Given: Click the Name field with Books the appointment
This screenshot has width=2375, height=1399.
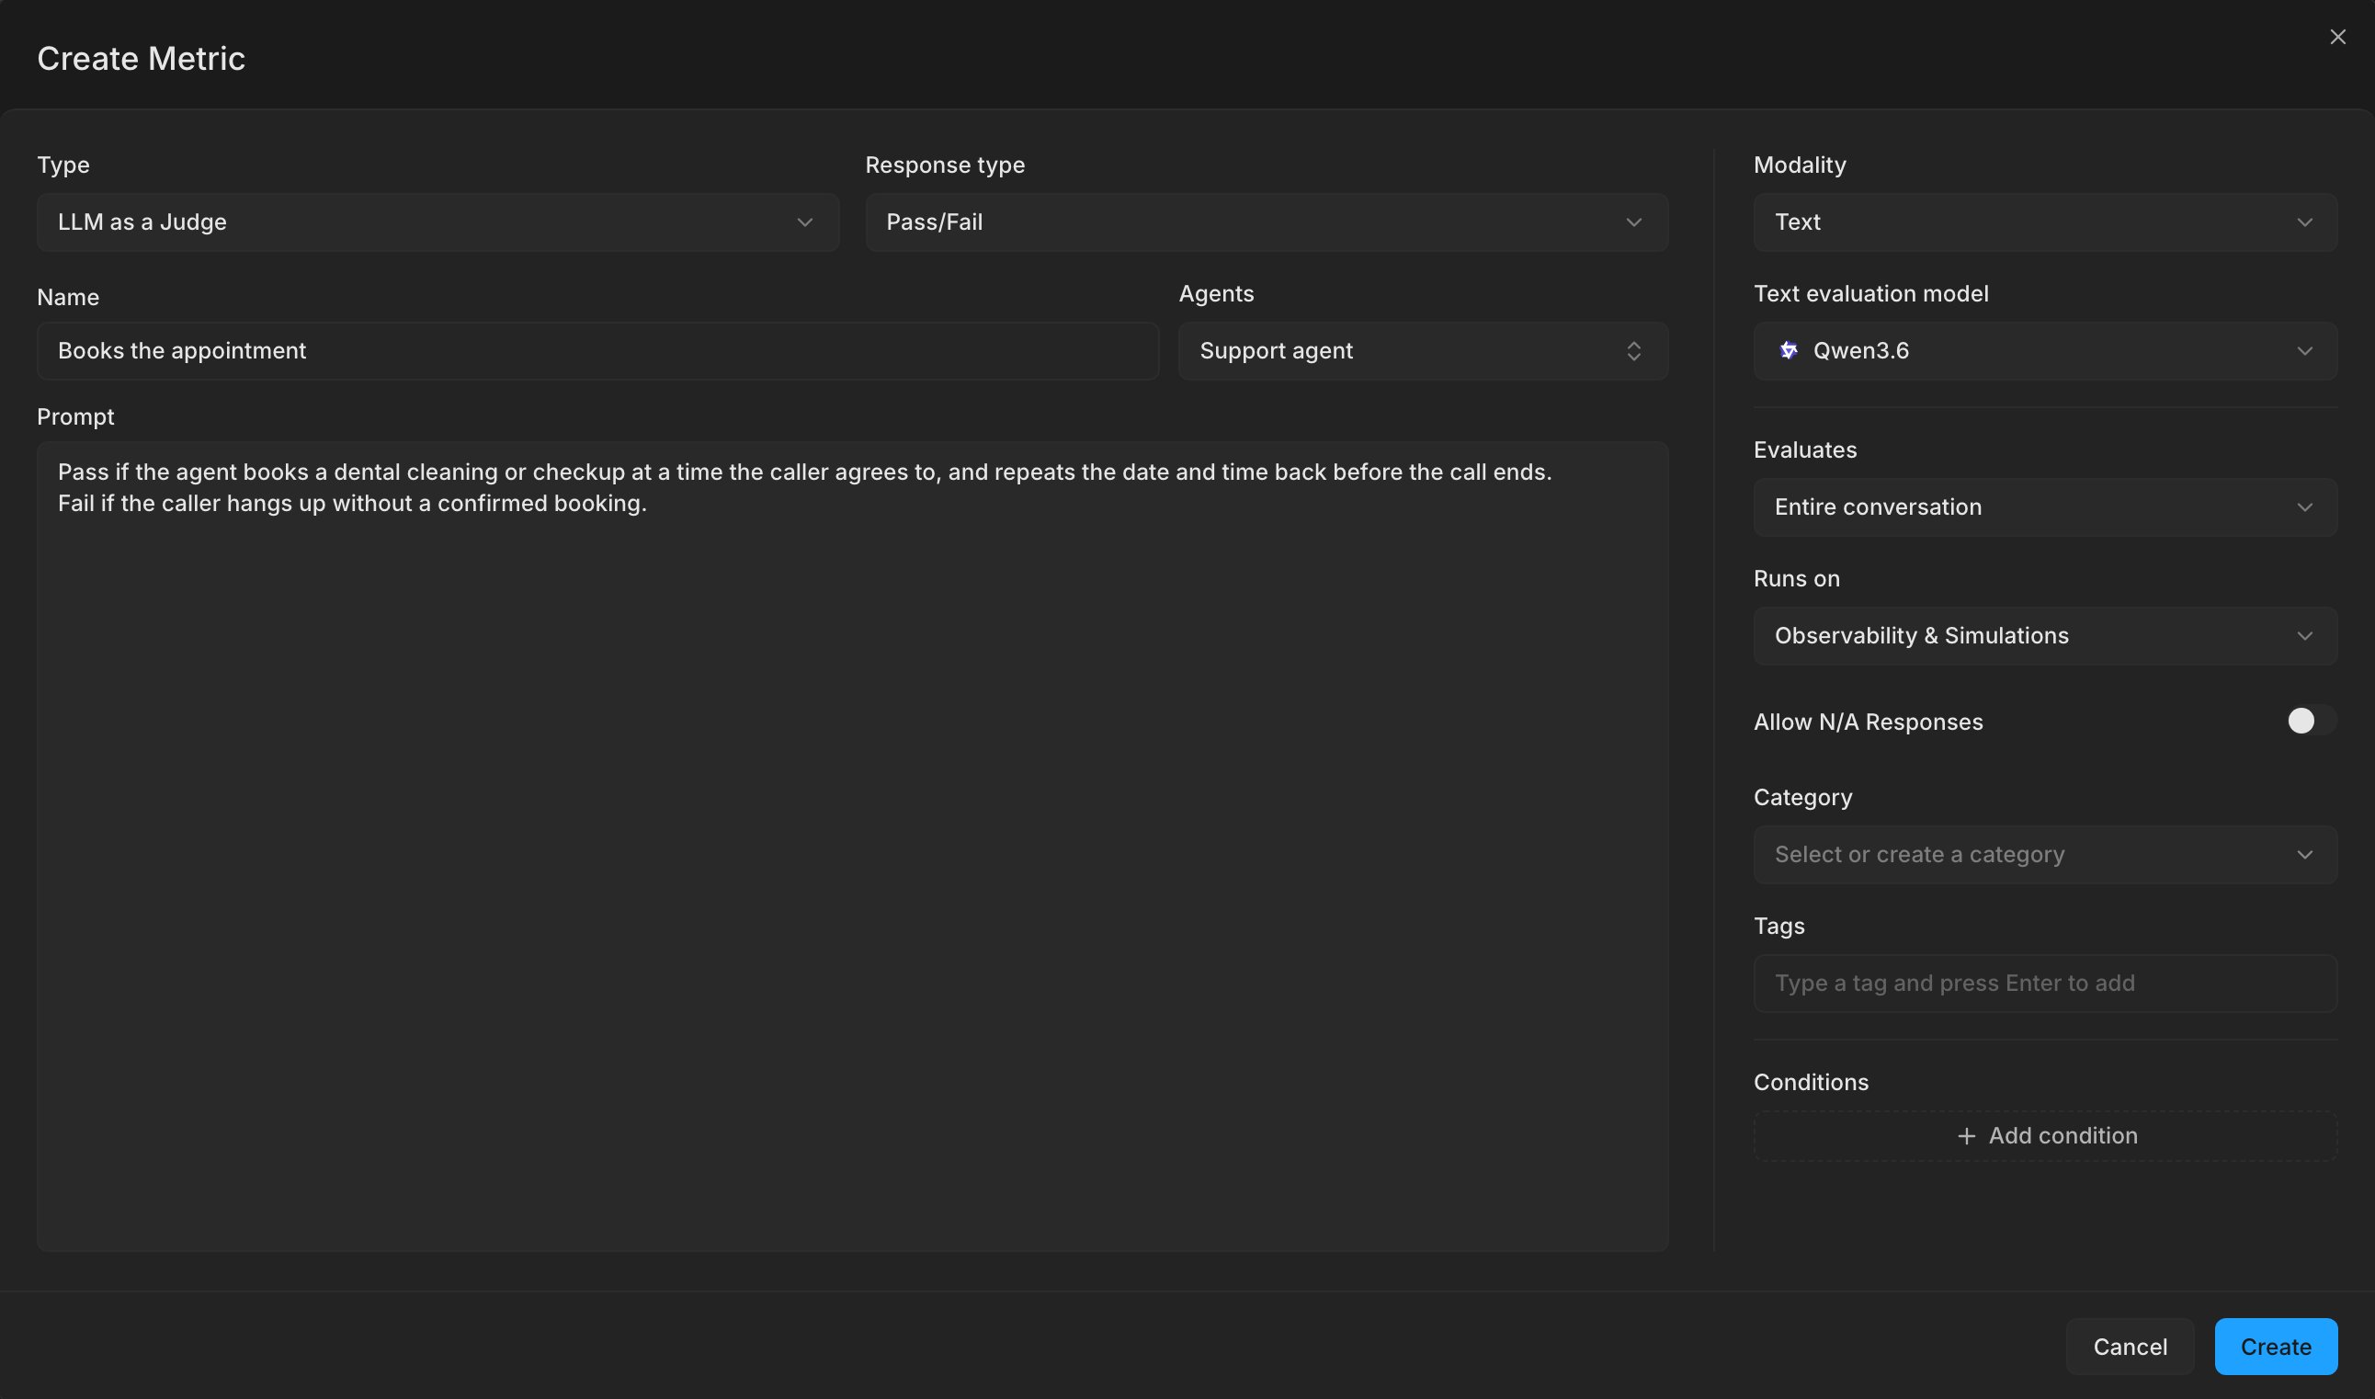Looking at the screenshot, I should (597, 351).
